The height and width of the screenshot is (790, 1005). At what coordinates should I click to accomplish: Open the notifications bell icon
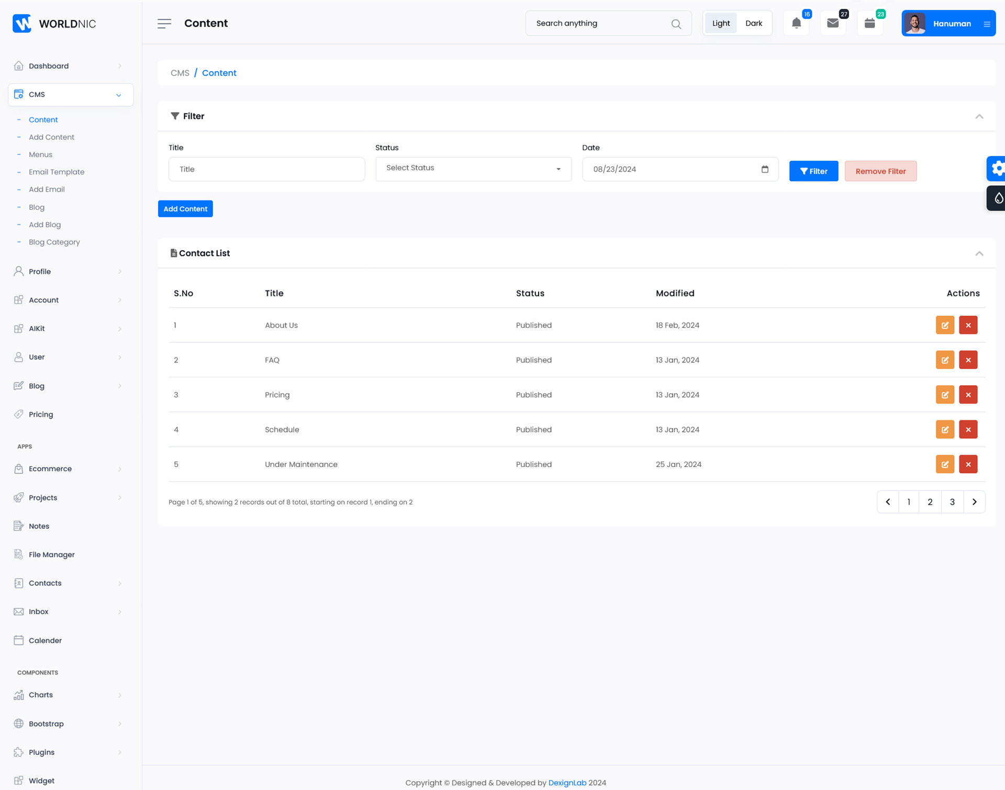(x=796, y=23)
